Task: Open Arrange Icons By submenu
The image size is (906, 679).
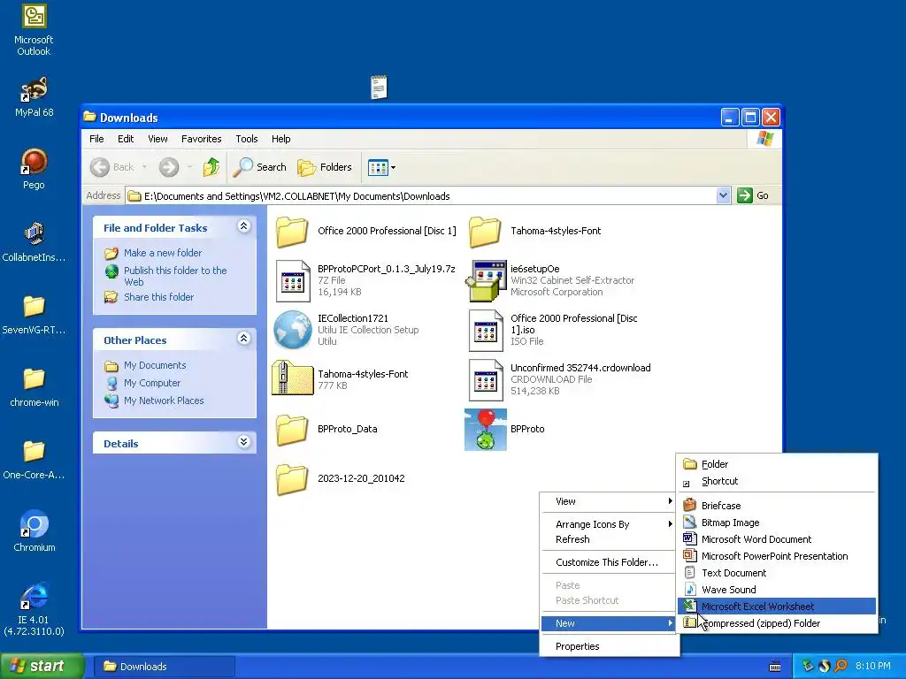Action: pos(610,524)
